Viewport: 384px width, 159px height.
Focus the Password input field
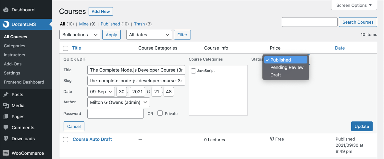(115, 114)
